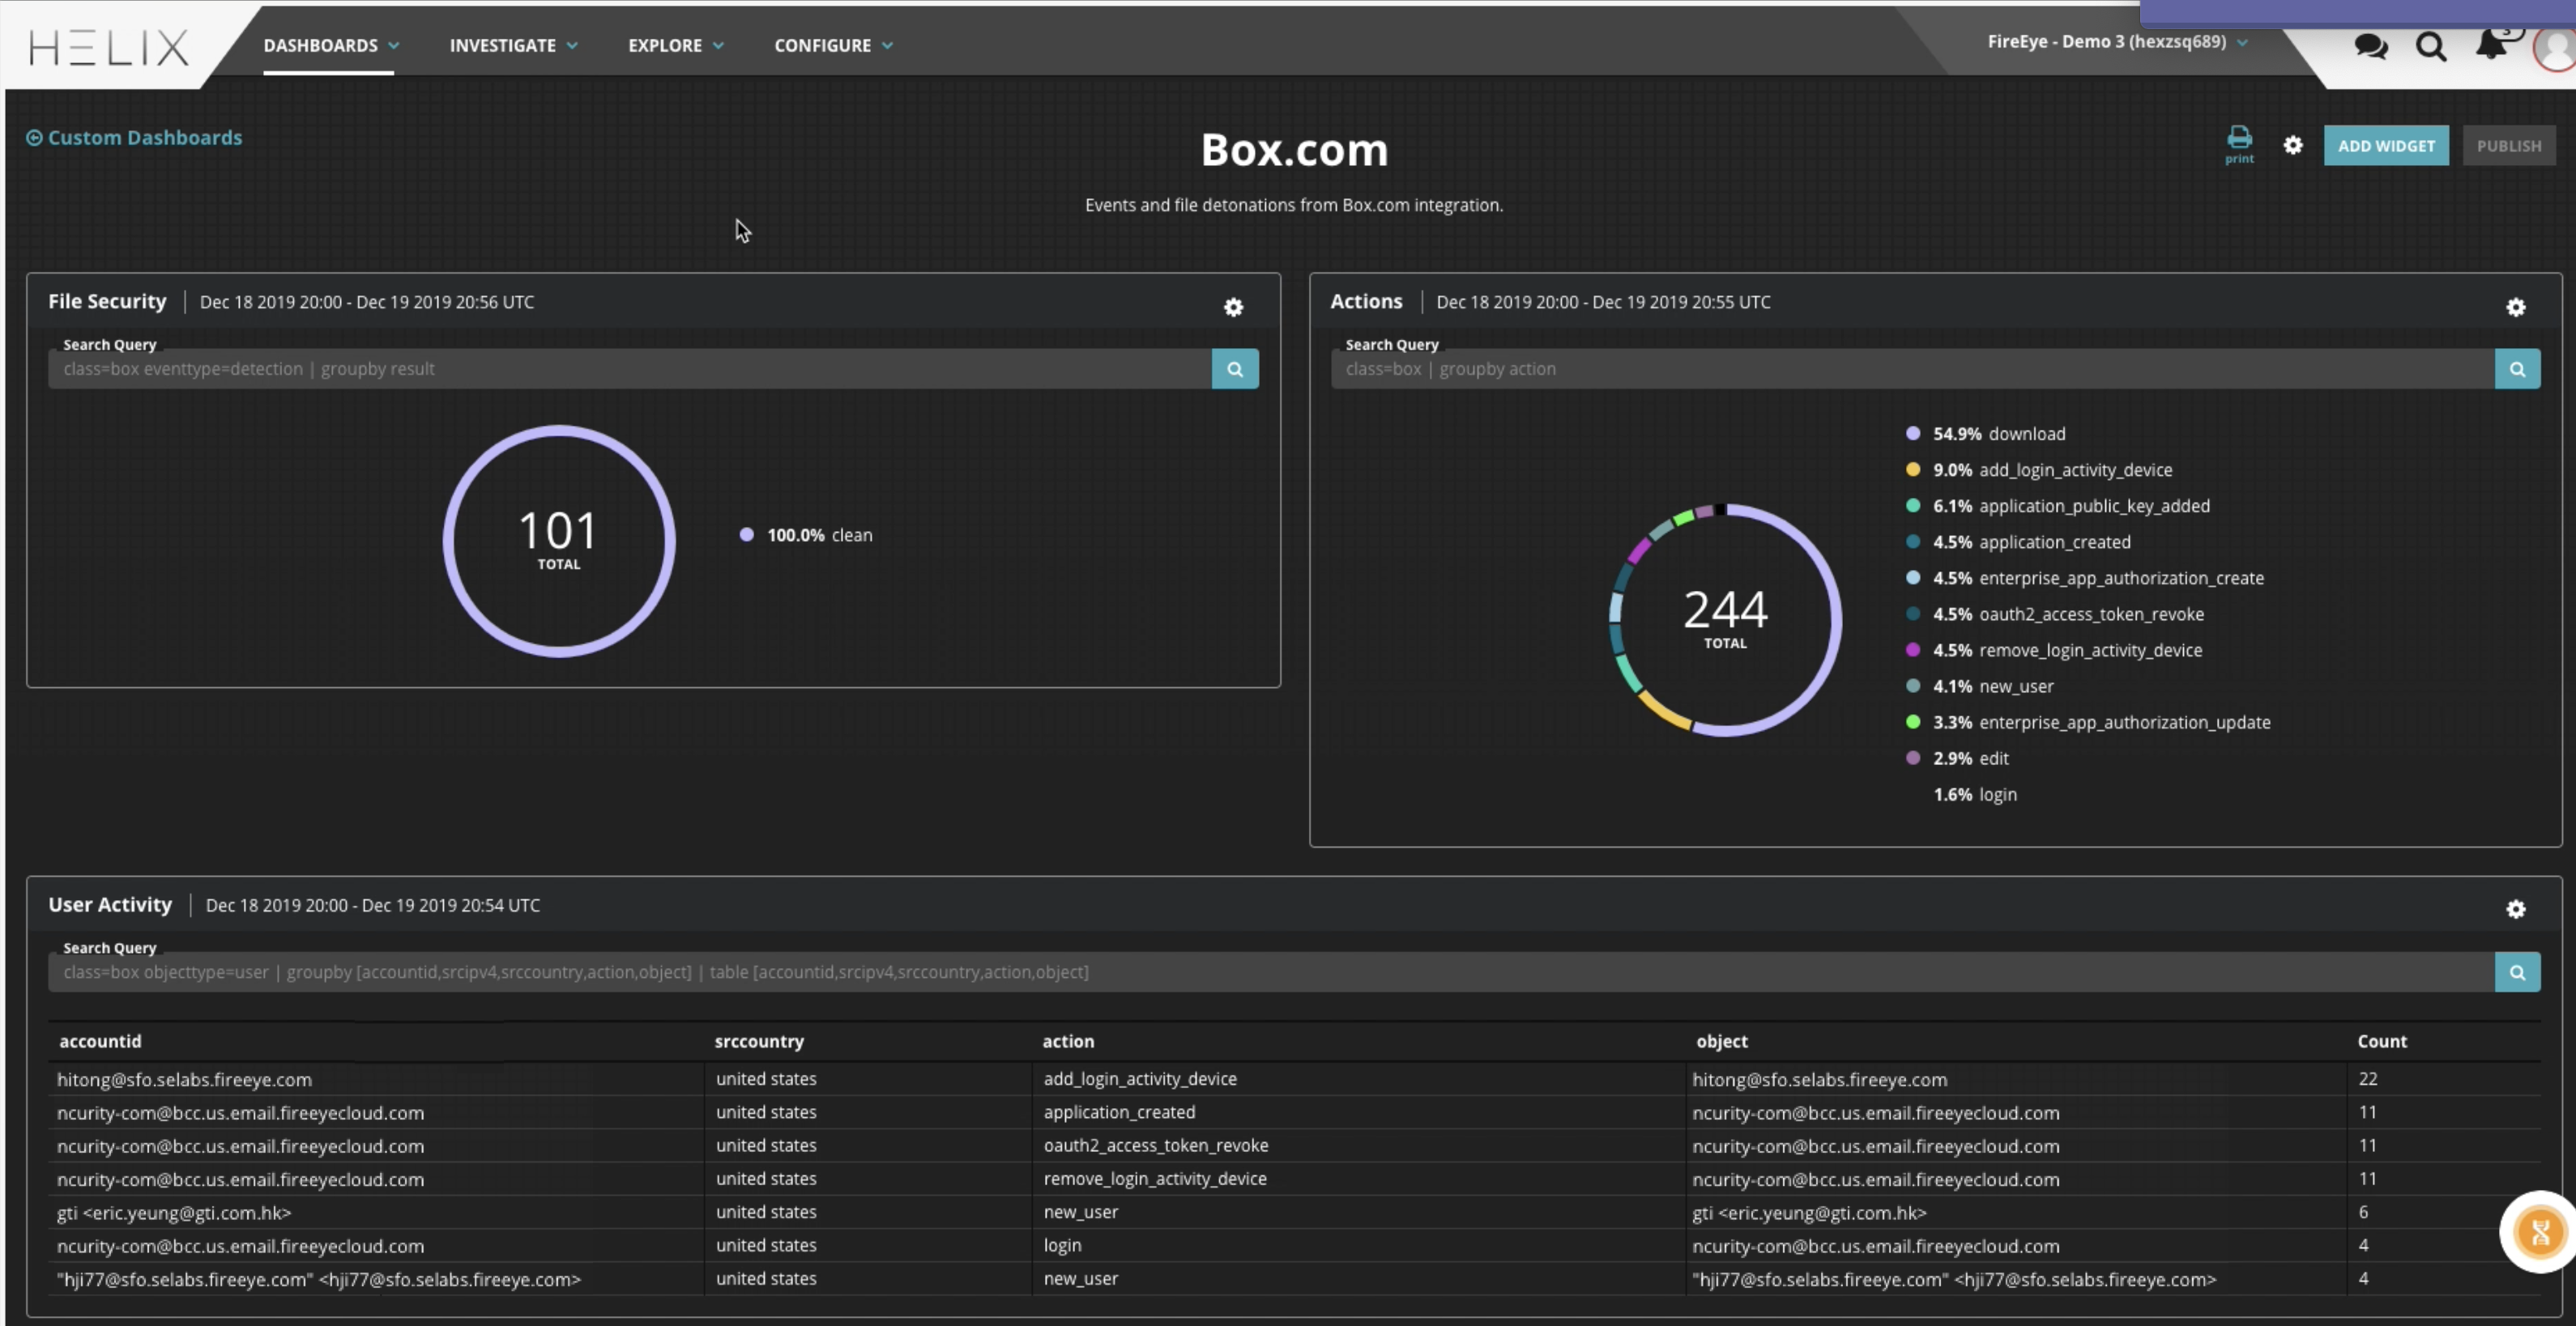Sort by the Count column header

[2381, 1041]
